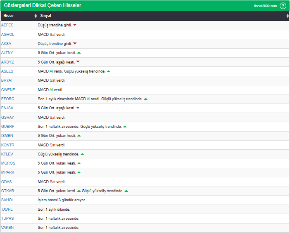This screenshot has height=233, width=290.
Task: Click the green up arrow in KTLEV row
Action: (x=82, y=154)
